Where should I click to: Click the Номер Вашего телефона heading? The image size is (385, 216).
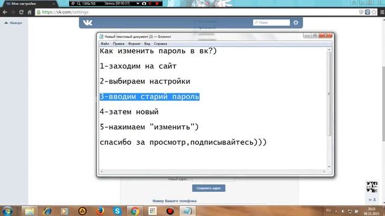click(174, 201)
